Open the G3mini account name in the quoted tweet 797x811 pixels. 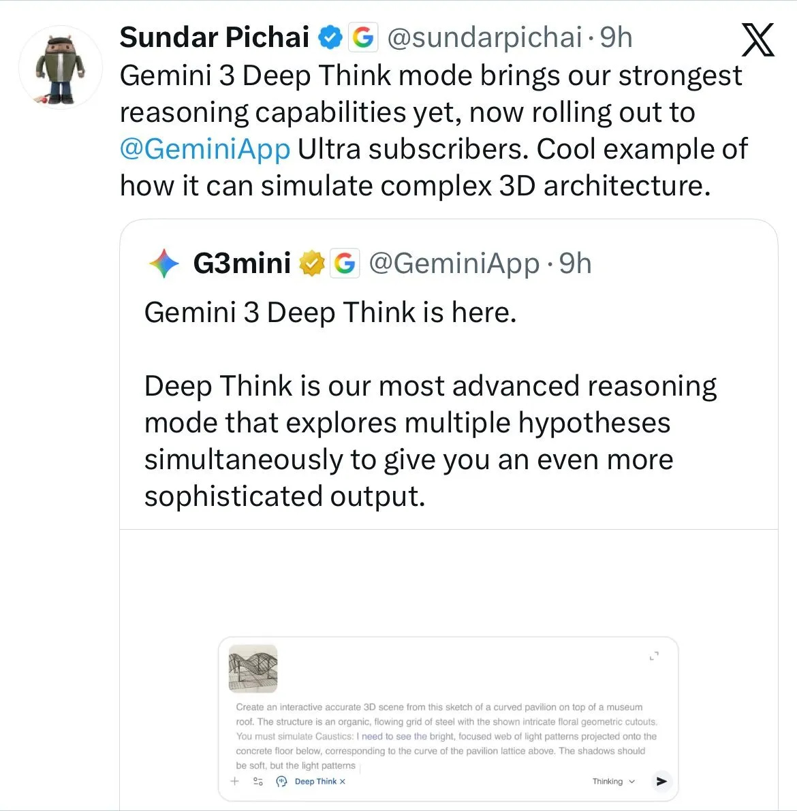(242, 264)
